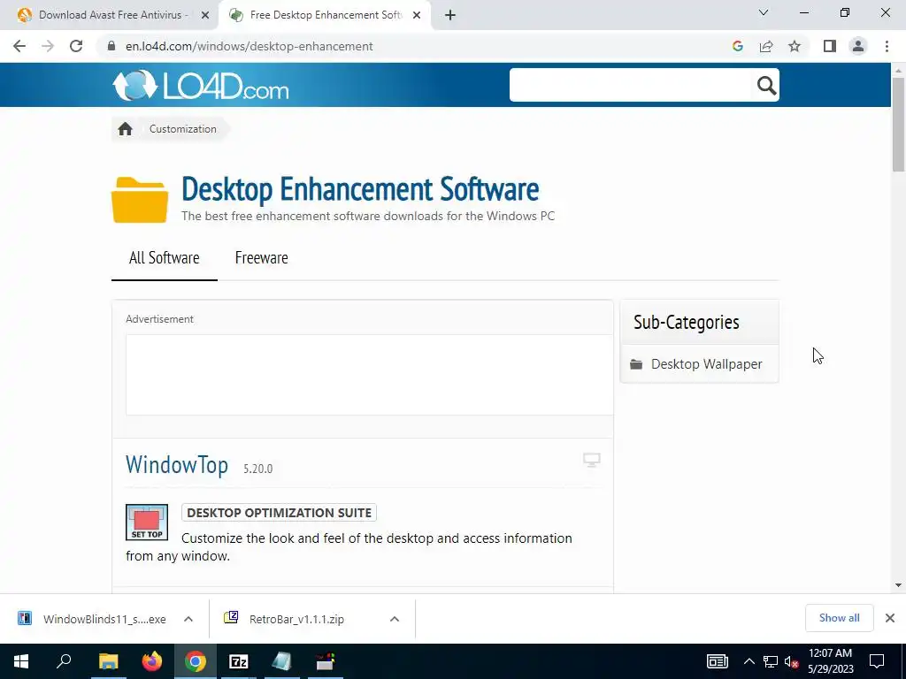Select the All Software tab
Viewport: 906px width, 679px height.
(164, 258)
